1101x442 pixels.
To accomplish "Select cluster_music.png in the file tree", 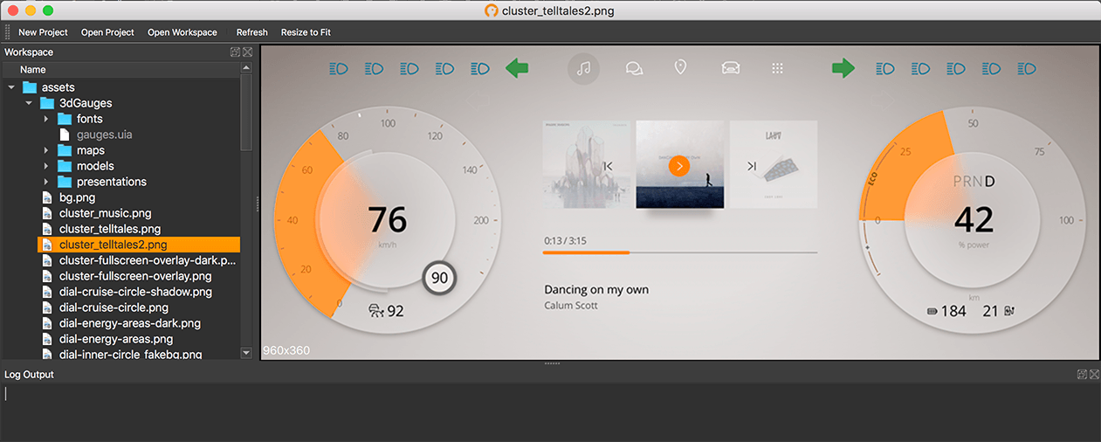I will click(105, 213).
